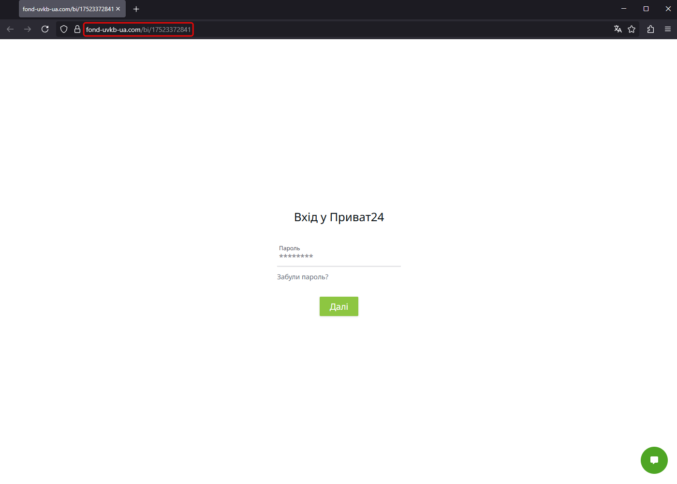Screen dimensions: 677x484
Task: Click into the Пароль password field
Action: point(338,257)
